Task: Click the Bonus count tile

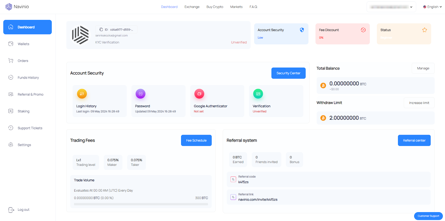Action: [x=295, y=159]
